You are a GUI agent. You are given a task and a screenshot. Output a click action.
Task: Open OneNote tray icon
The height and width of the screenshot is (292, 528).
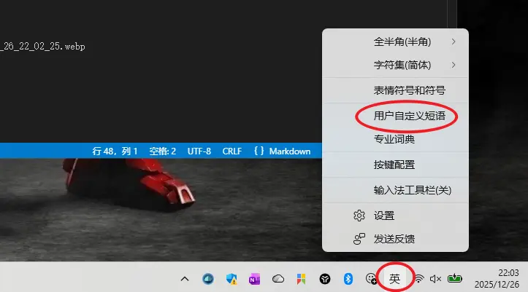tap(254, 279)
